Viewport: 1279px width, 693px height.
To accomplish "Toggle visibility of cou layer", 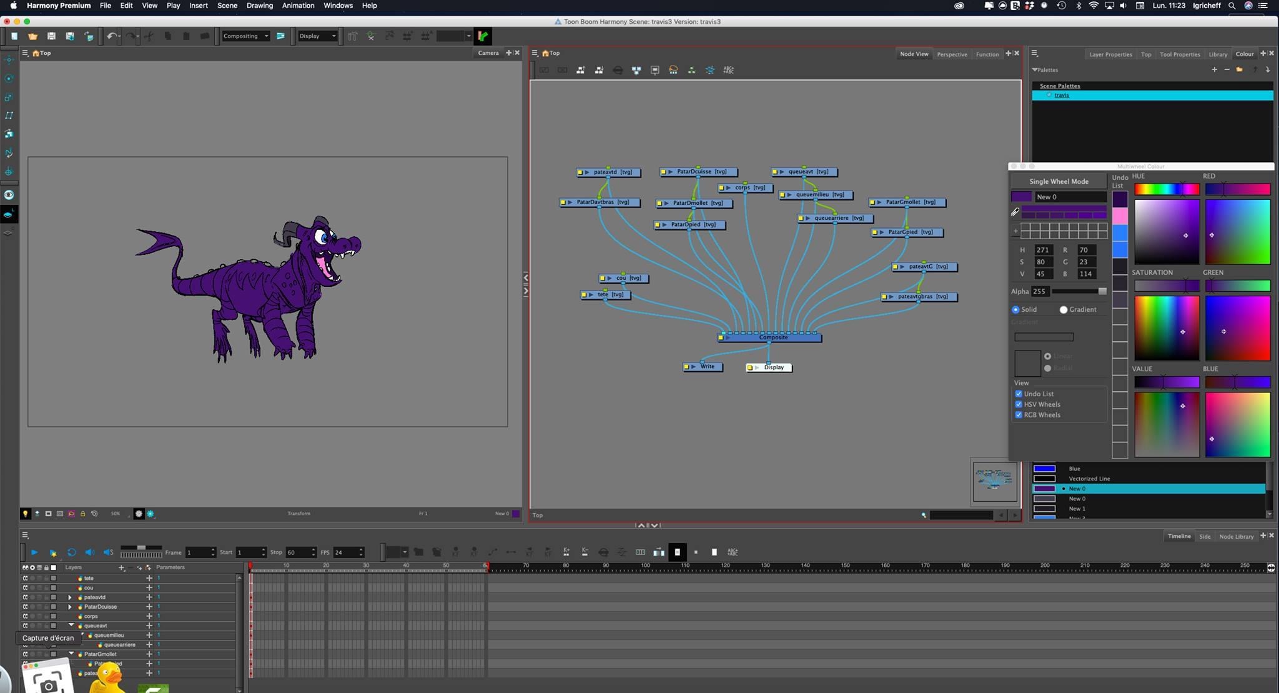I will (x=26, y=588).
